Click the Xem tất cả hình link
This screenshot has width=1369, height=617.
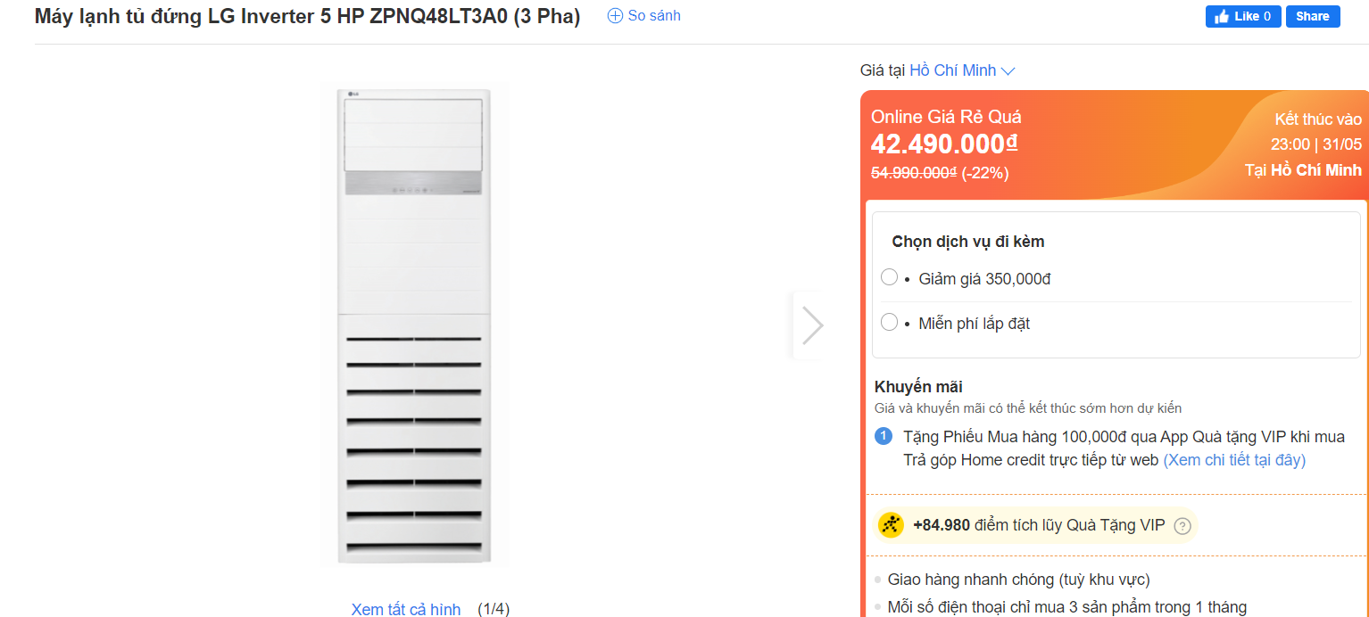(x=406, y=610)
